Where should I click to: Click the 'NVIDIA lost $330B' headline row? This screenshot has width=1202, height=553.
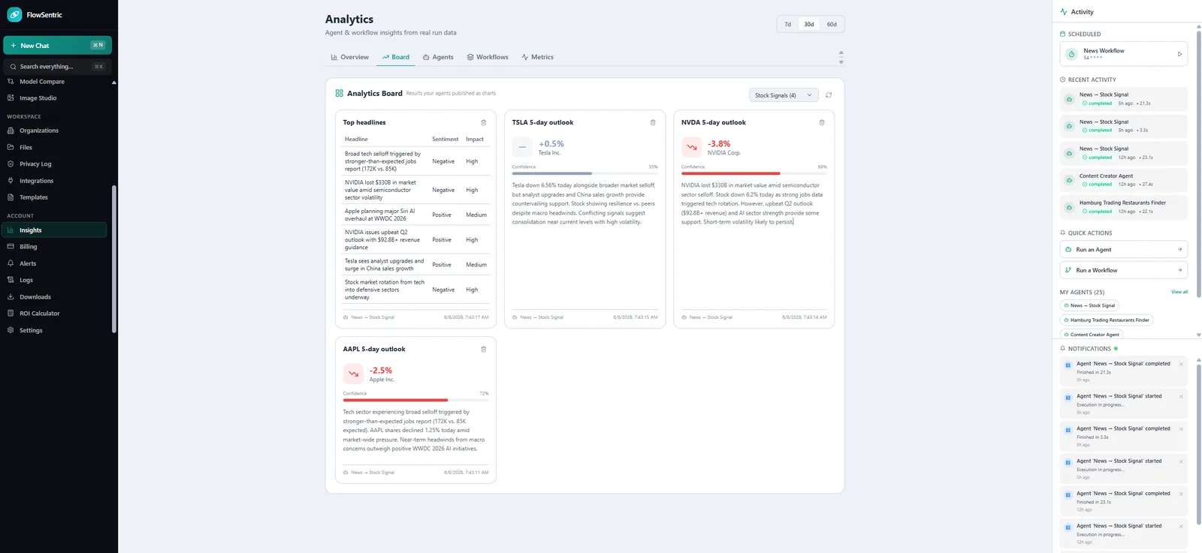[415, 191]
